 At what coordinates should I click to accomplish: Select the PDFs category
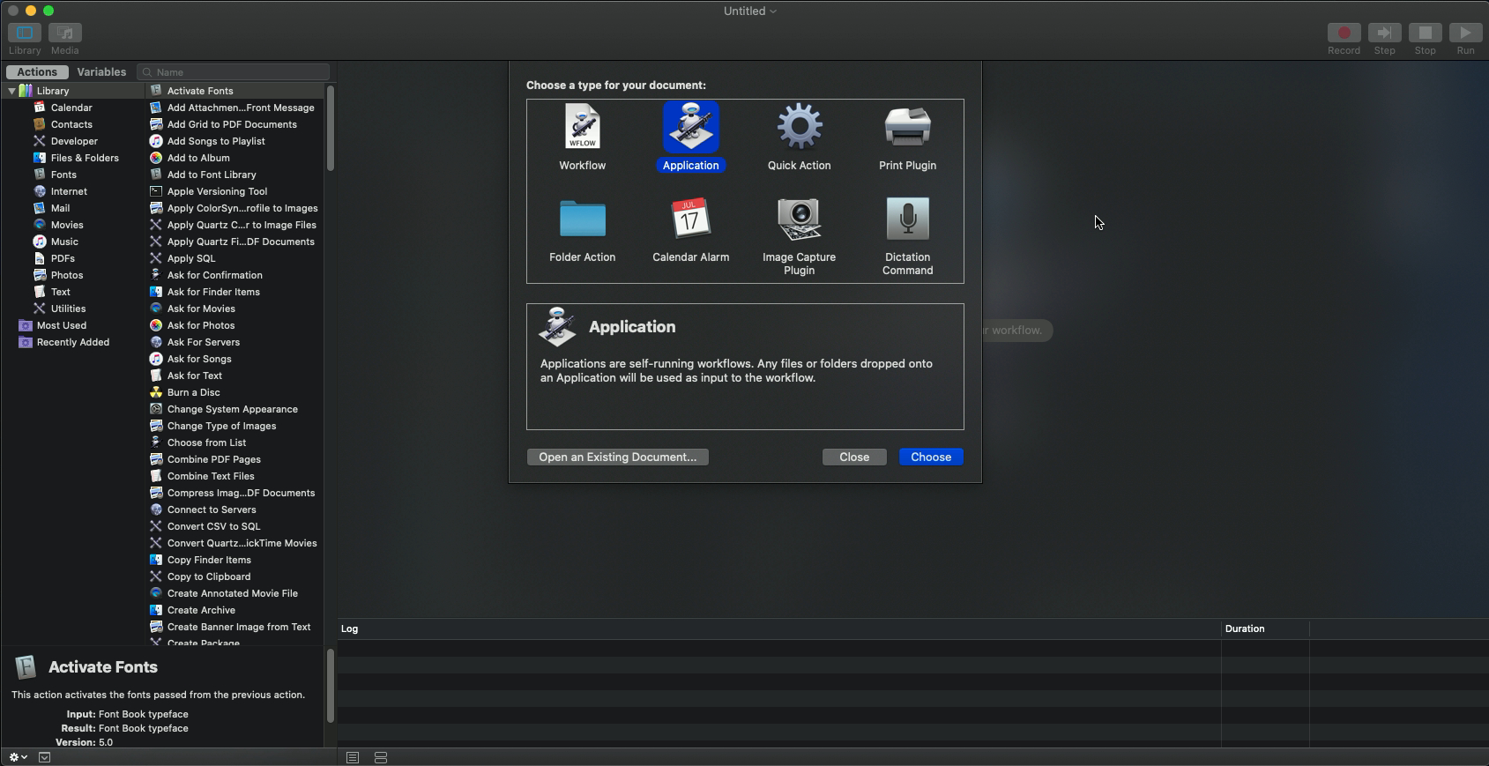(63, 258)
